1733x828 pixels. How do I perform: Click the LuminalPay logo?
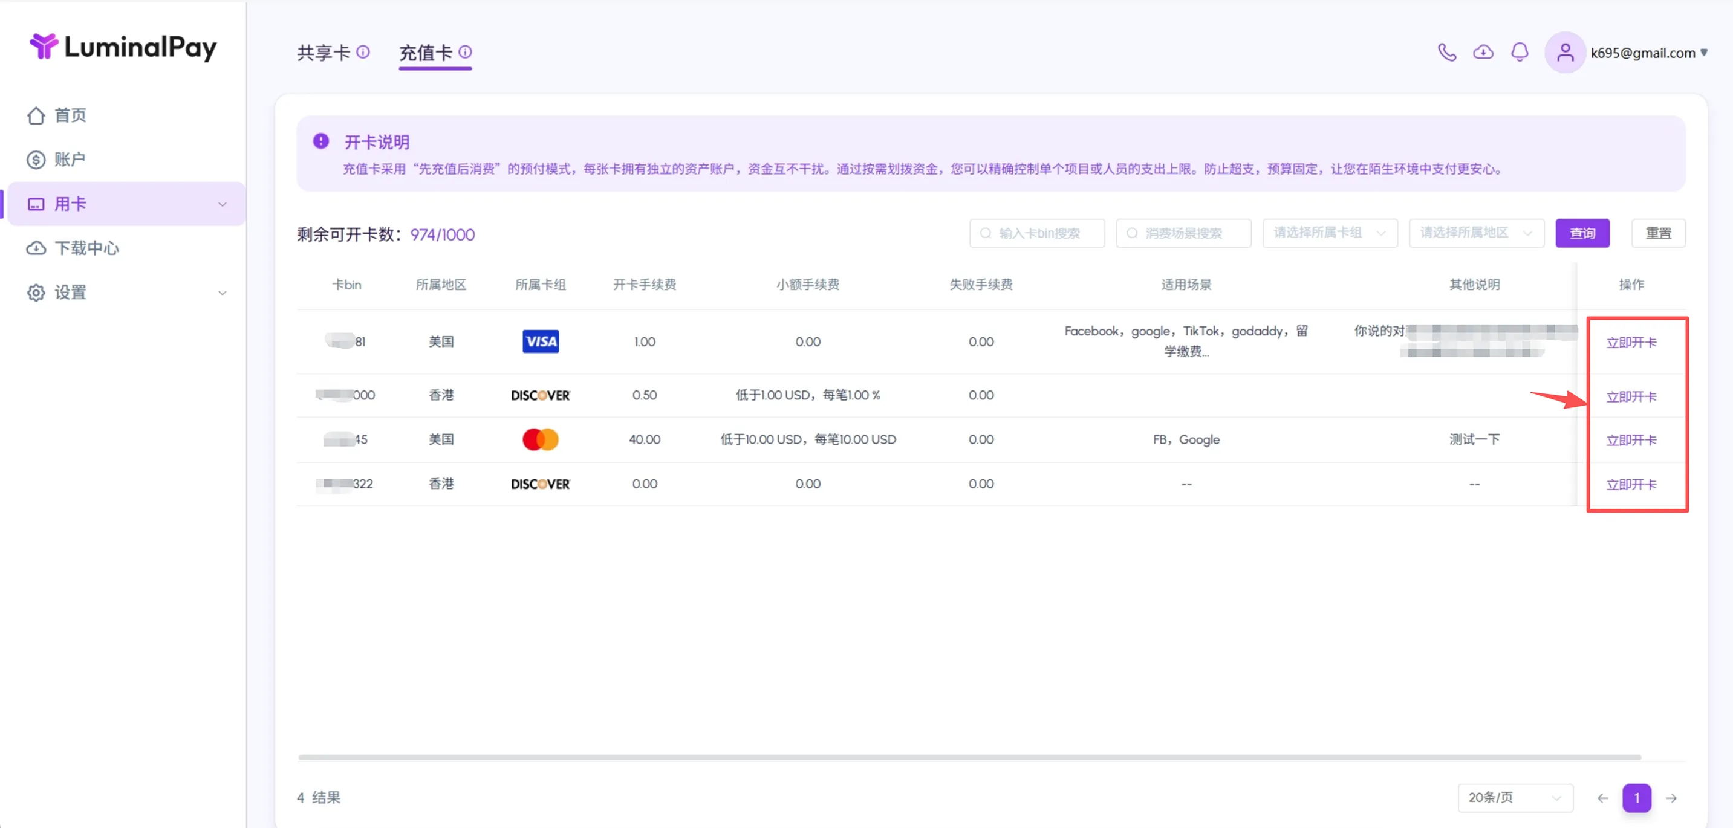123,47
